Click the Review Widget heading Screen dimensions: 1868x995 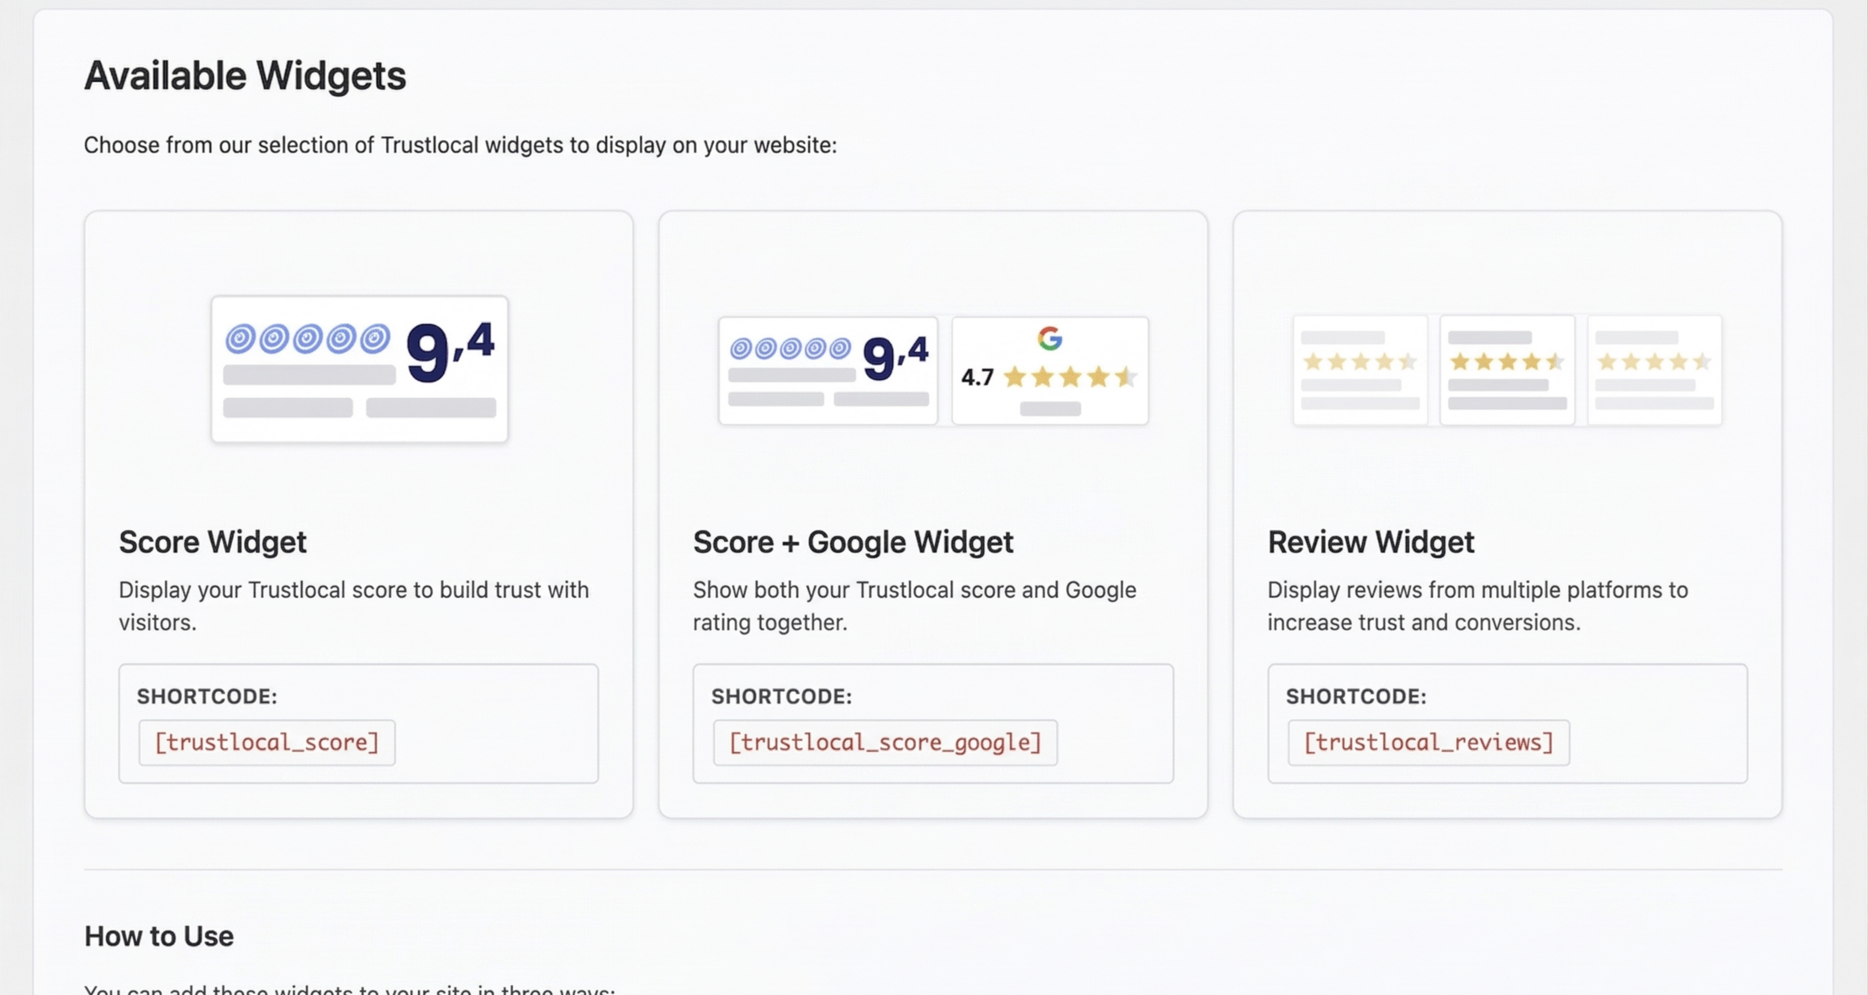pos(1371,542)
